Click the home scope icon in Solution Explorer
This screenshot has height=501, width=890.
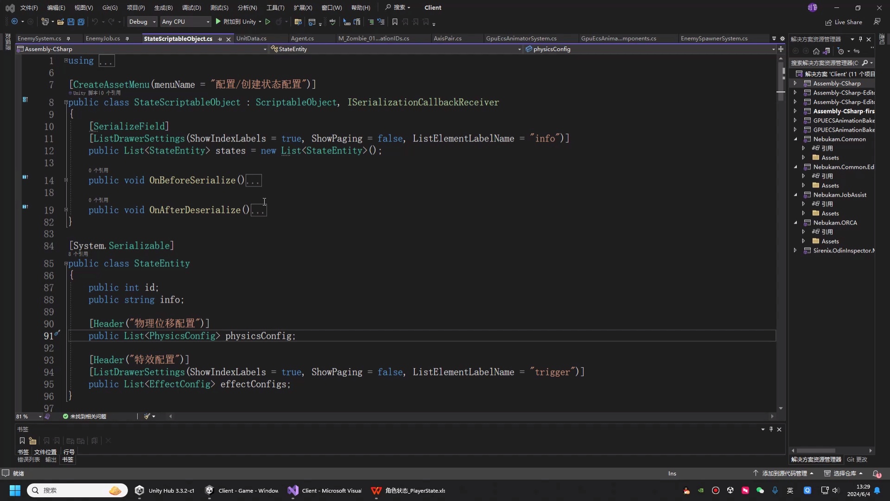click(817, 51)
